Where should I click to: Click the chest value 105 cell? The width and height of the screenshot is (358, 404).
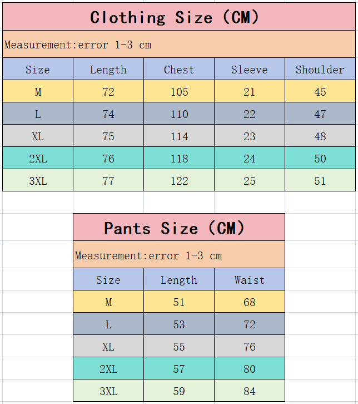coord(179,92)
